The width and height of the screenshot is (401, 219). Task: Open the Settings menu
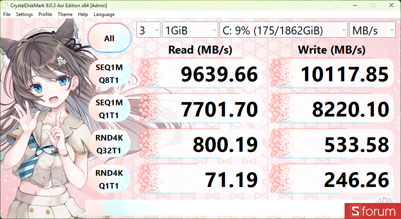click(x=24, y=14)
